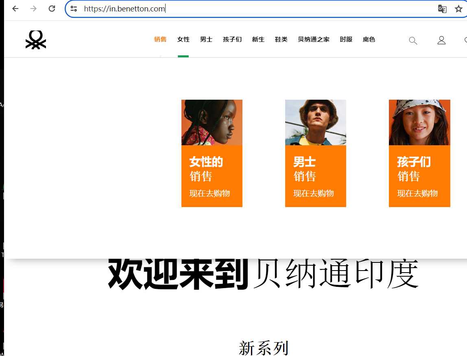Open the site search magnifier icon
The image size is (467, 356).
[413, 41]
